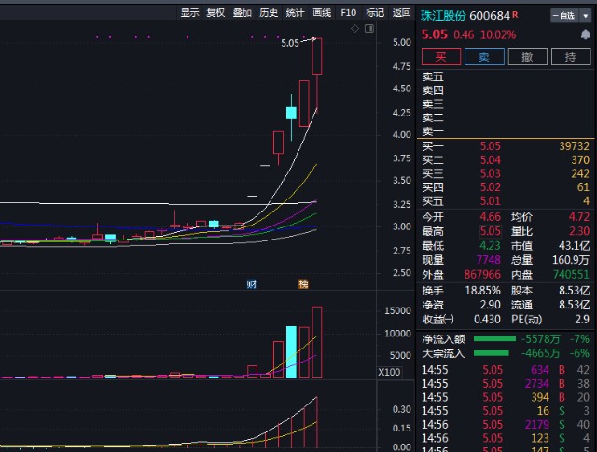Viewport: 597px width, 452px height.
Task: Click the 买五 bid price 5.01
Action: (491, 201)
